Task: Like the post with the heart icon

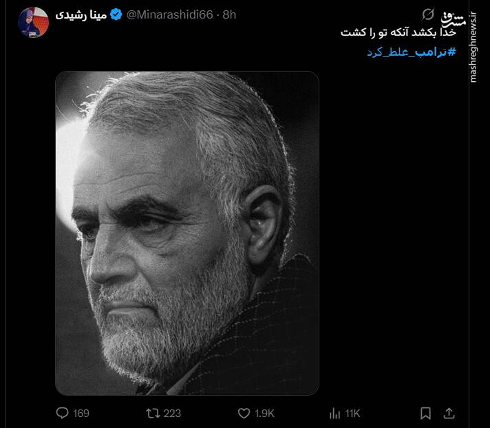Action: click(244, 413)
